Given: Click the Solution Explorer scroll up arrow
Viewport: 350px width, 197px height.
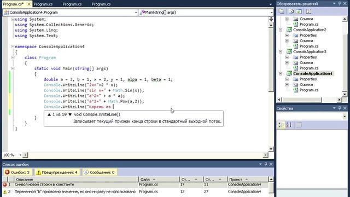Looking at the screenshot, I should [x=345, y=19].
